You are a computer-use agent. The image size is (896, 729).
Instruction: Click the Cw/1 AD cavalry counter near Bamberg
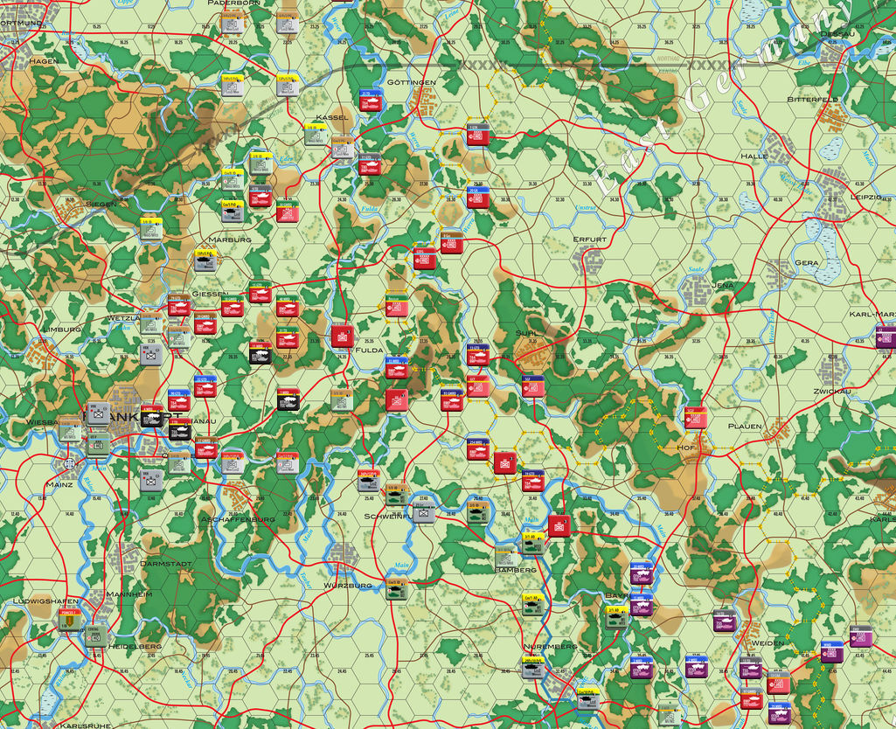(531, 605)
